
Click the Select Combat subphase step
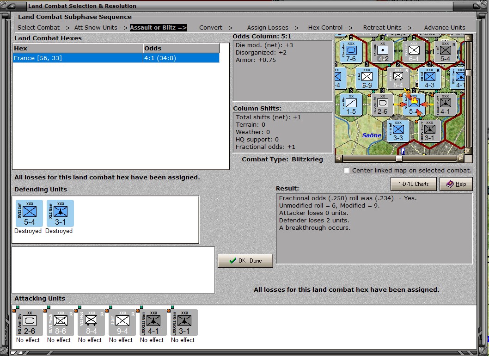tap(43, 27)
